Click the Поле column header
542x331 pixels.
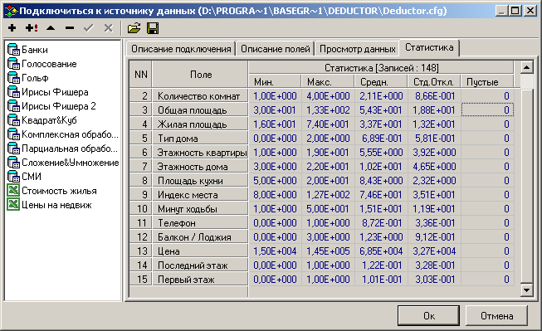[x=201, y=75]
